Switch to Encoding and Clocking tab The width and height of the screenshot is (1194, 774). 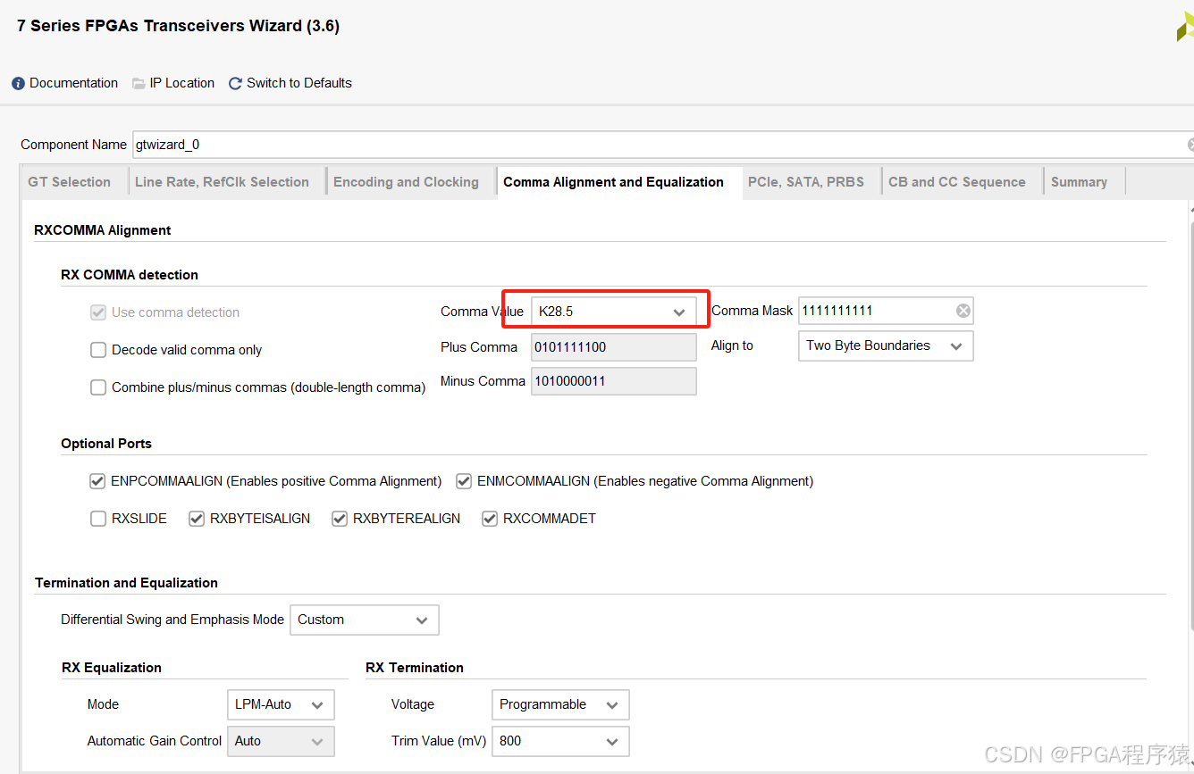(406, 182)
